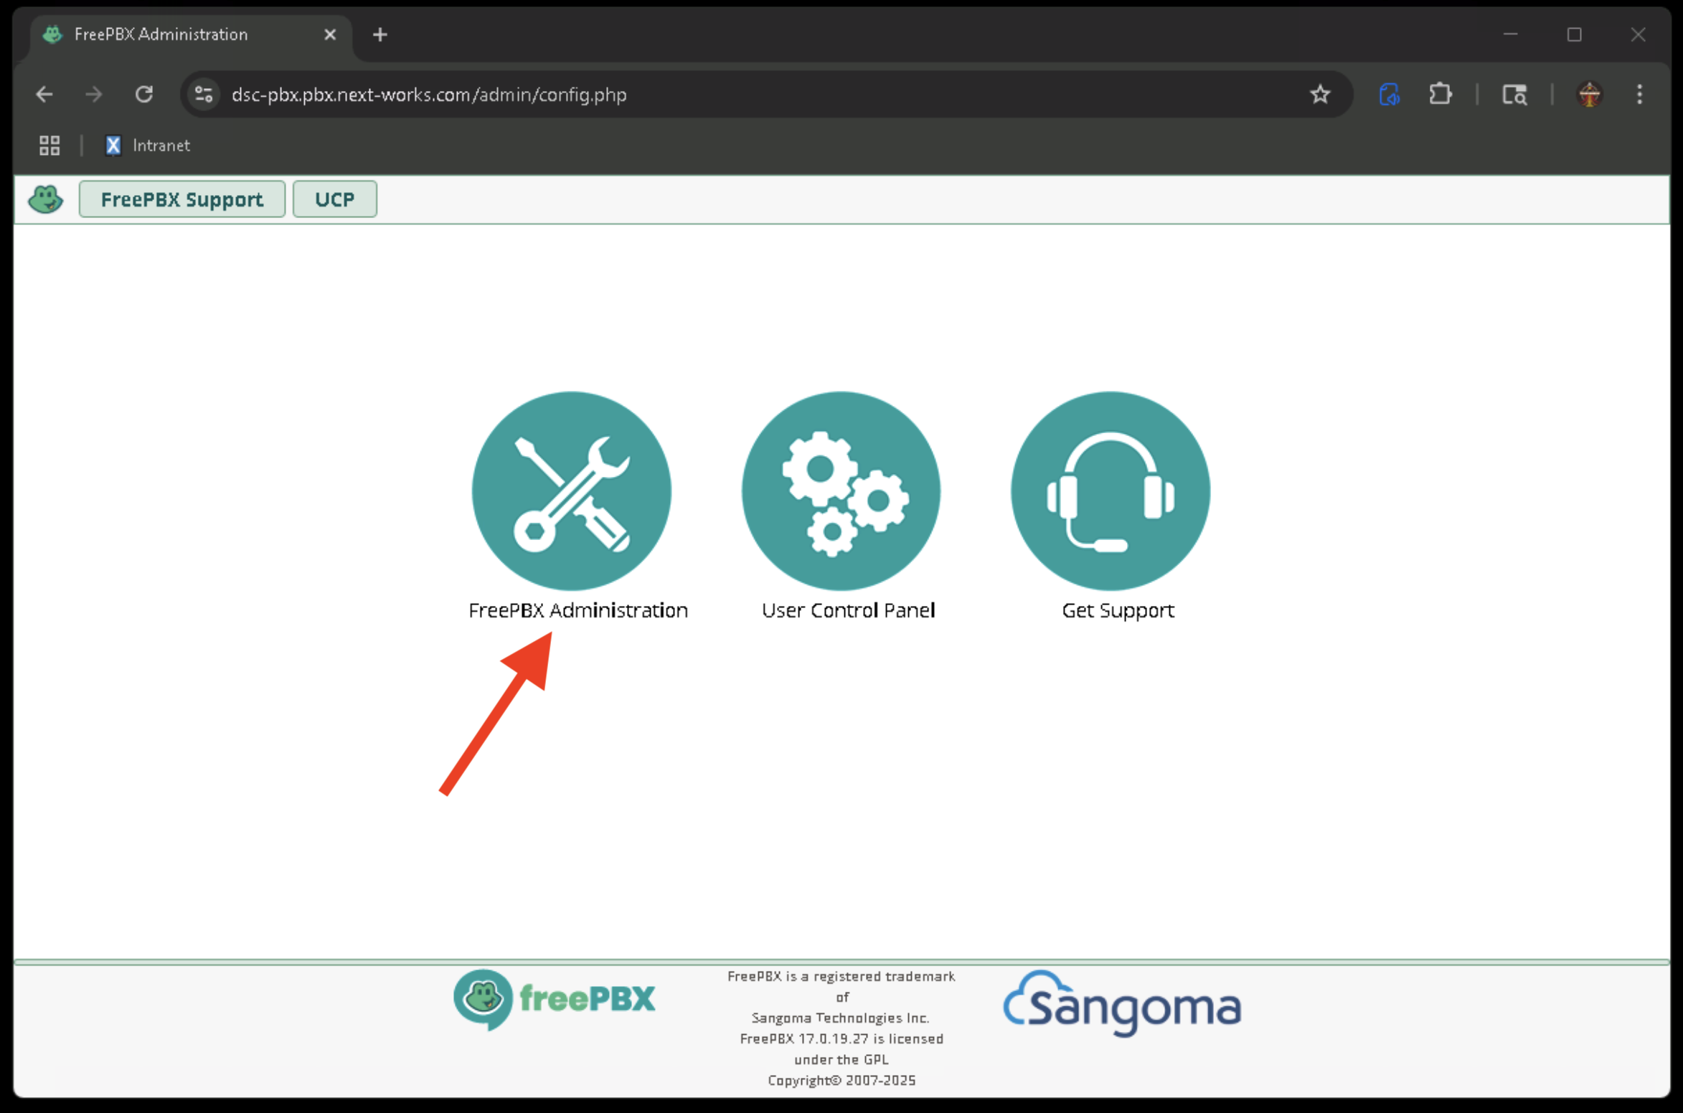The height and width of the screenshot is (1113, 1683).
Task: Click the Sangoma footer logo
Action: coord(1122,1003)
